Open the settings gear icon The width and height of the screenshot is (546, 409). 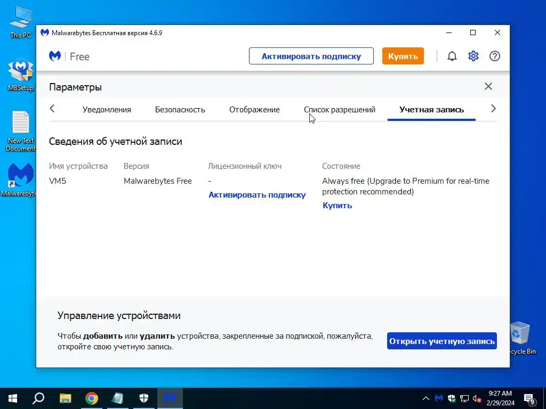473,56
